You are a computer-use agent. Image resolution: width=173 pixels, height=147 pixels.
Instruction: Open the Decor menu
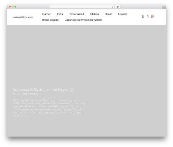click(108, 14)
